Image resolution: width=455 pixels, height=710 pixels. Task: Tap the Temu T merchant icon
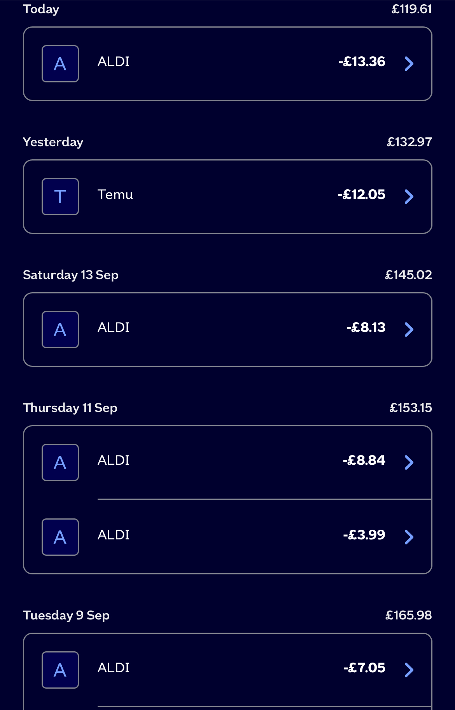(60, 197)
